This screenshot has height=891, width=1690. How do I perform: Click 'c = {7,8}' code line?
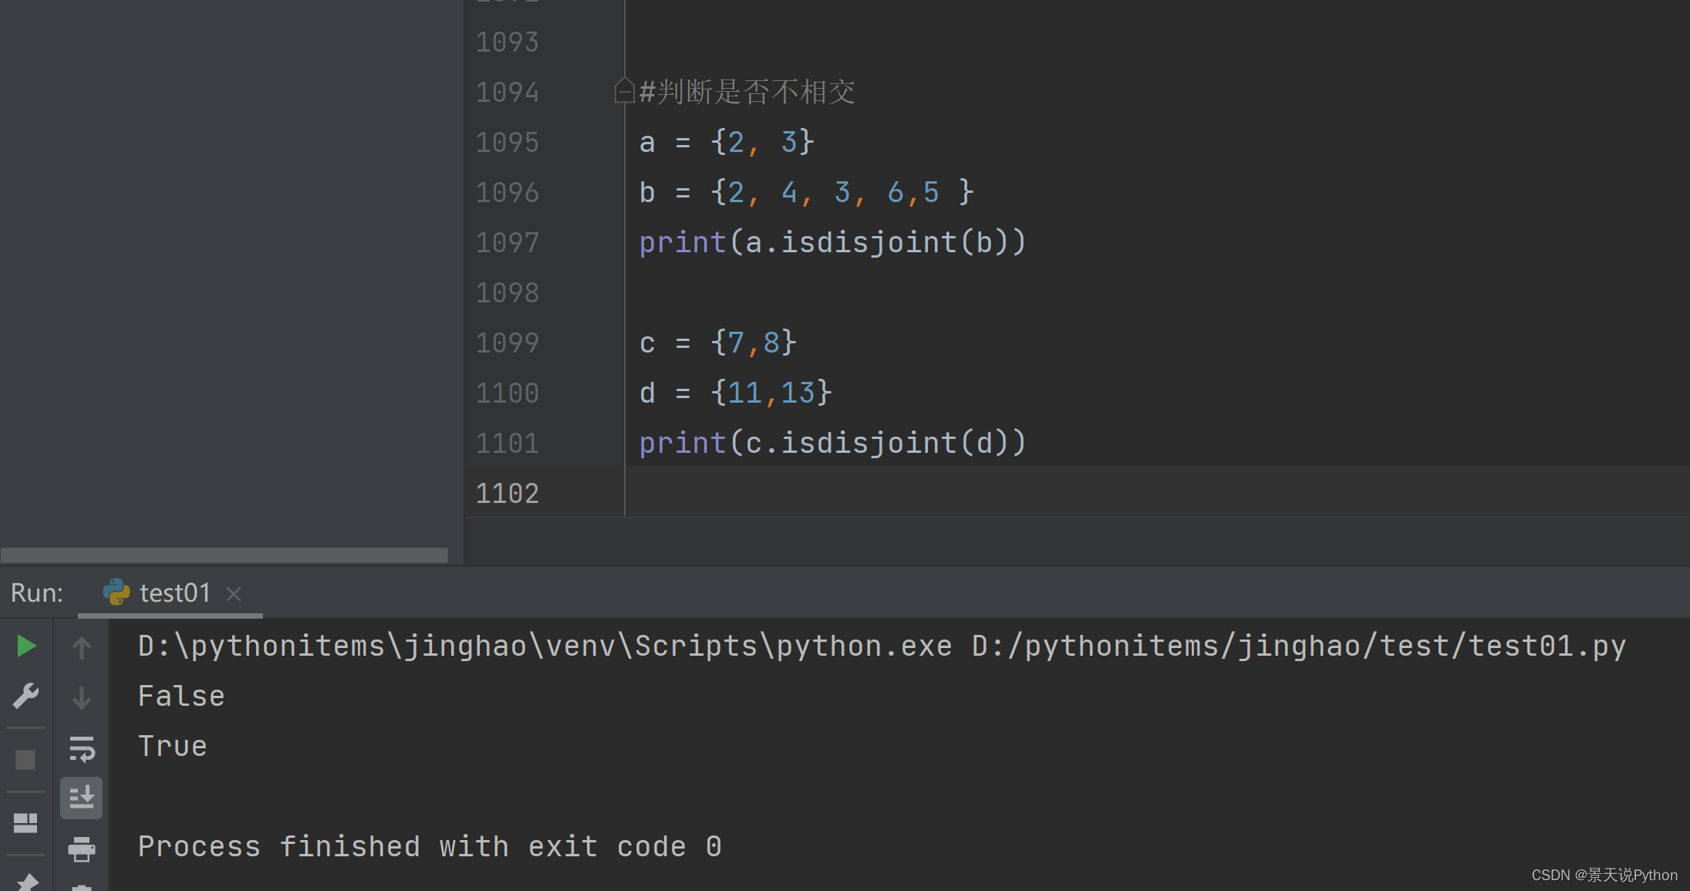tap(717, 343)
